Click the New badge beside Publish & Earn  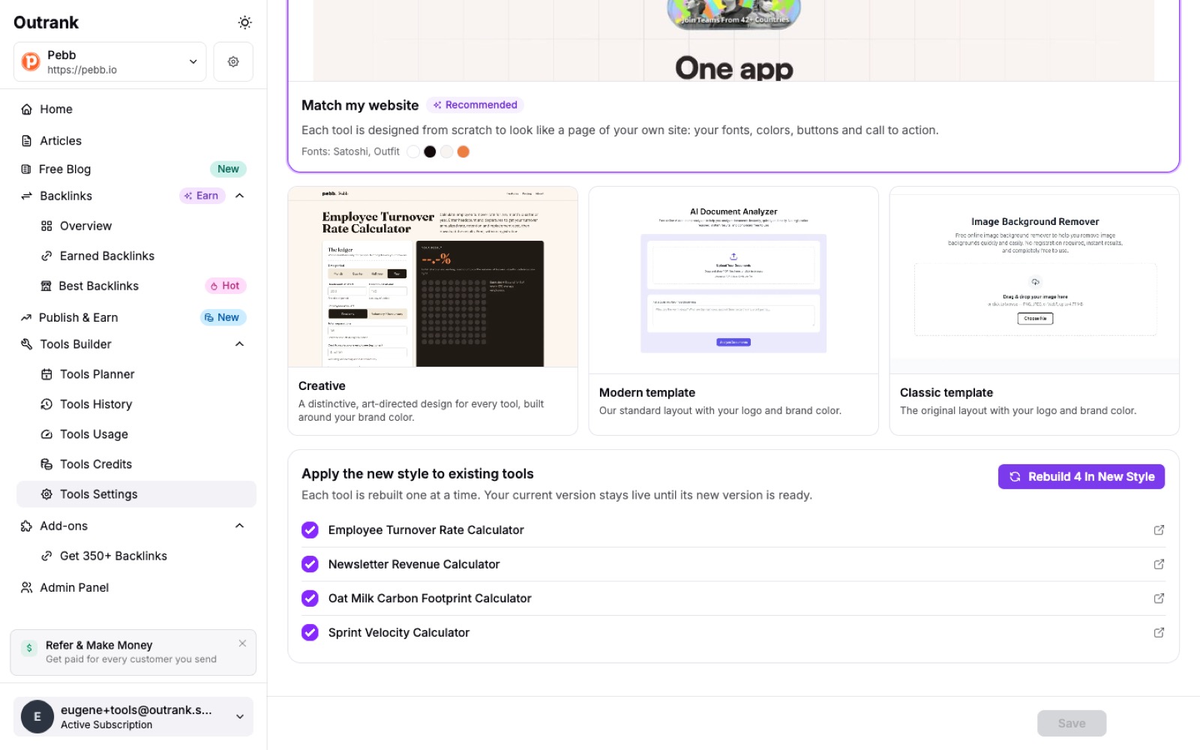coord(223,317)
